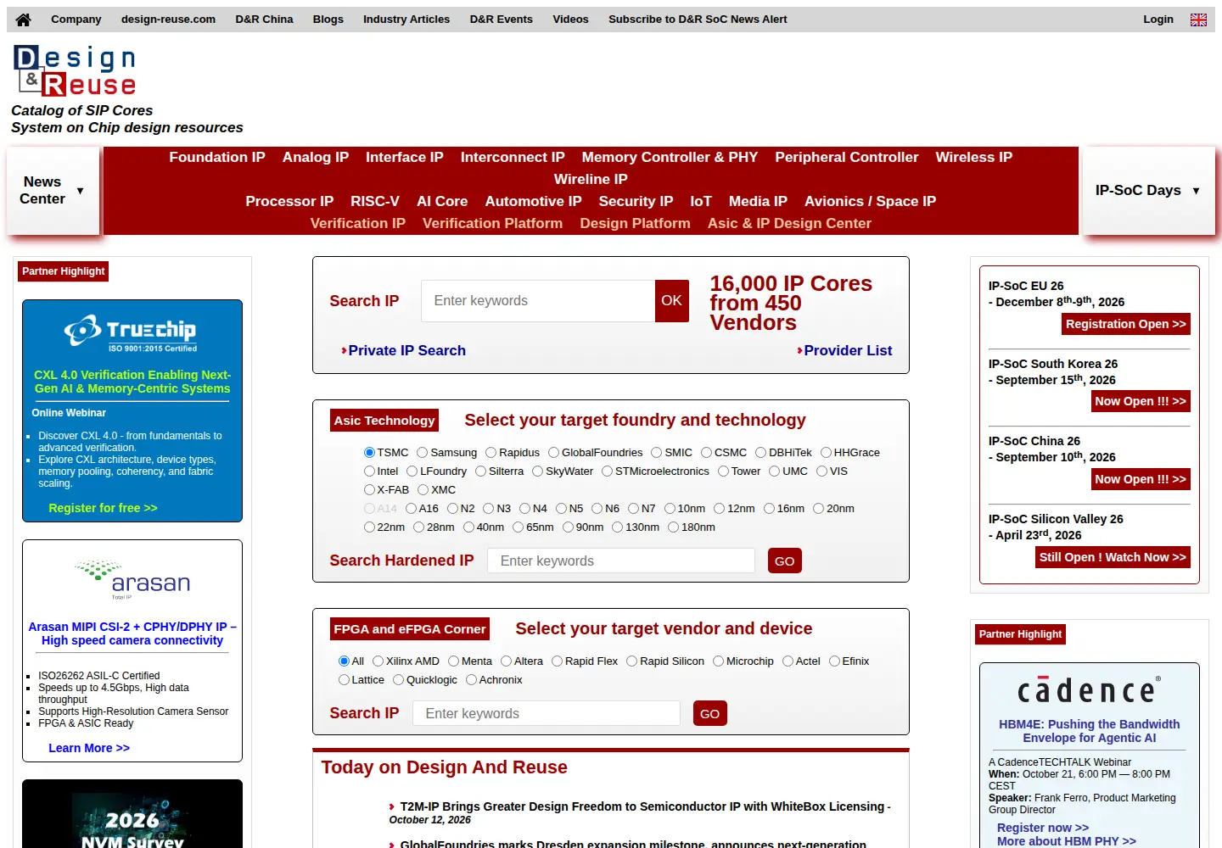Open the RISC-V menu item
Screen dimensions: 1222x848
pos(375,201)
